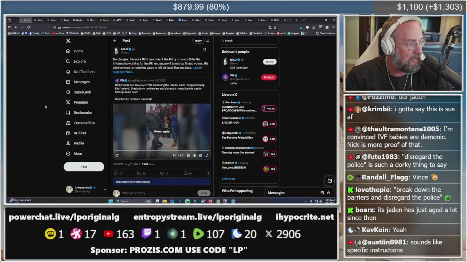Open the Windows Start button

click(111, 201)
